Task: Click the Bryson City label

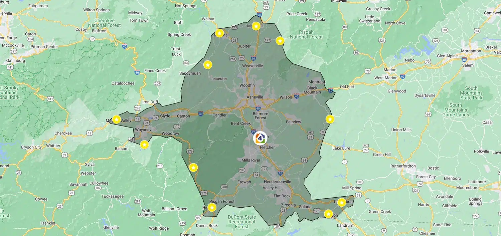Action: click(31, 147)
